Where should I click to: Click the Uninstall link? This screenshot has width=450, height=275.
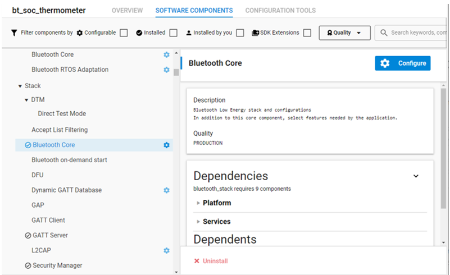click(x=211, y=261)
